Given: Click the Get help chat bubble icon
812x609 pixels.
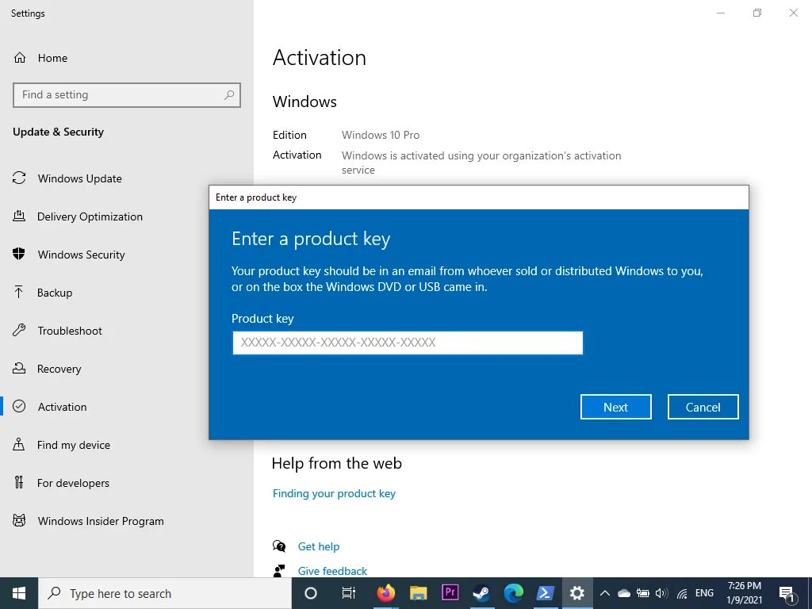Looking at the screenshot, I should pyautogui.click(x=279, y=546).
